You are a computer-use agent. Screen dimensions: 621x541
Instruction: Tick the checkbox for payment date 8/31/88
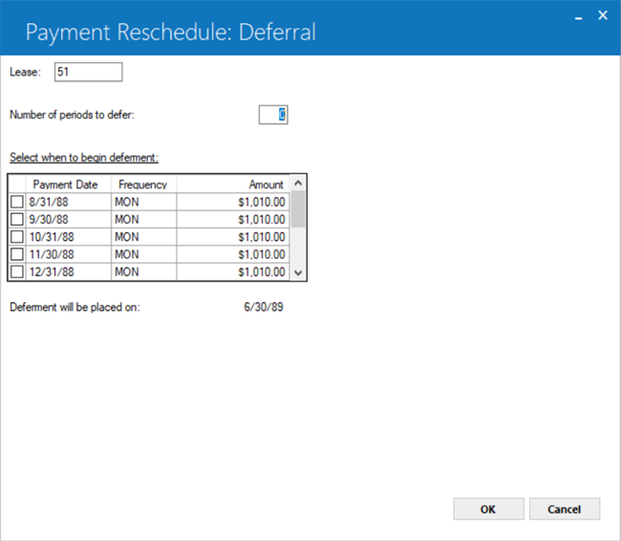pyautogui.click(x=17, y=202)
